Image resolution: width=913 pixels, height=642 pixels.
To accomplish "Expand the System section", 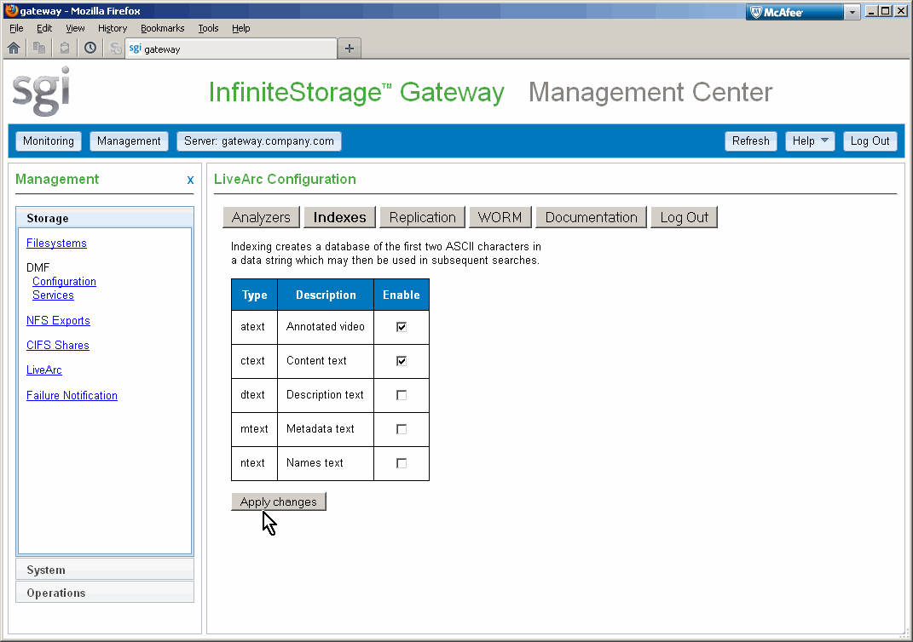I will [105, 570].
